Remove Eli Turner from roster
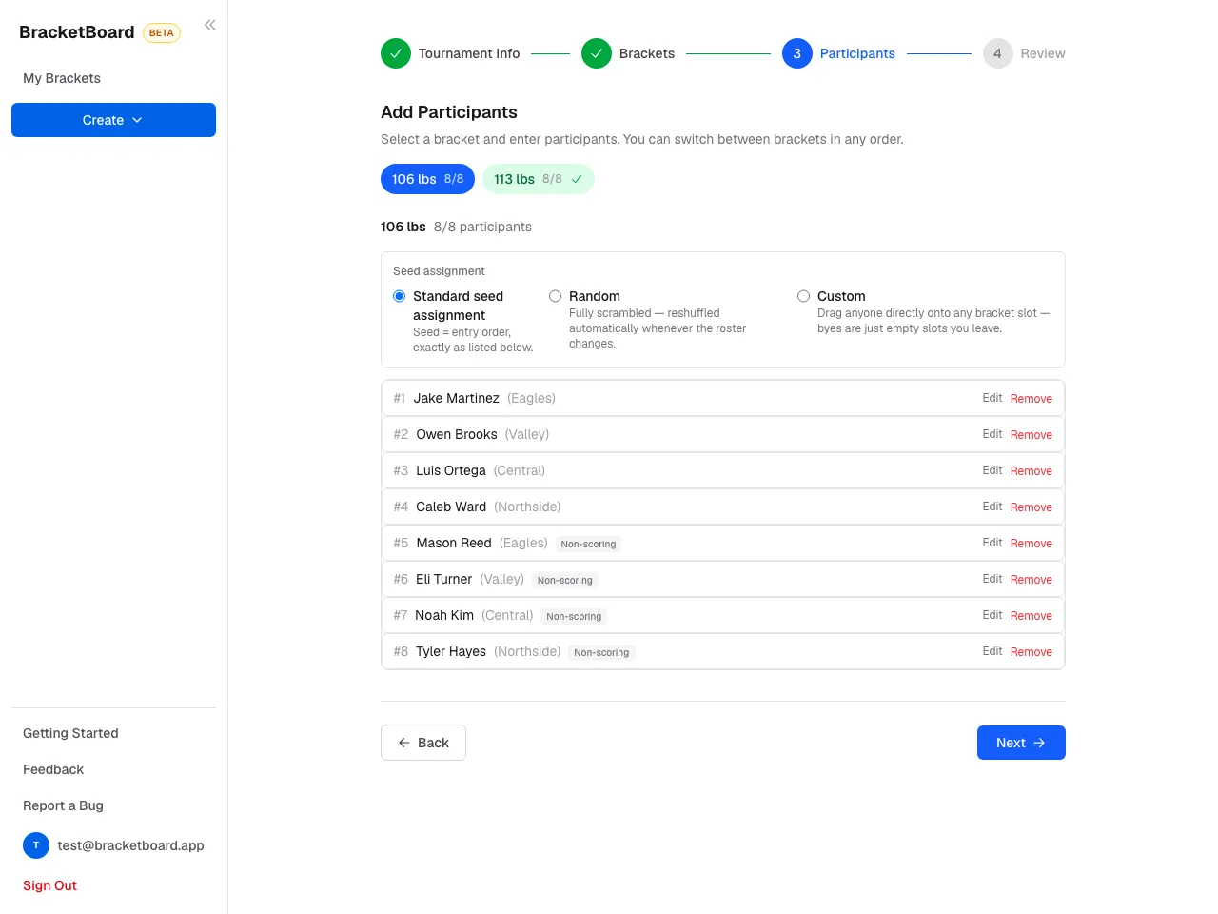Image resolution: width=1218 pixels, height=914 pixels. coord(1031,580)
